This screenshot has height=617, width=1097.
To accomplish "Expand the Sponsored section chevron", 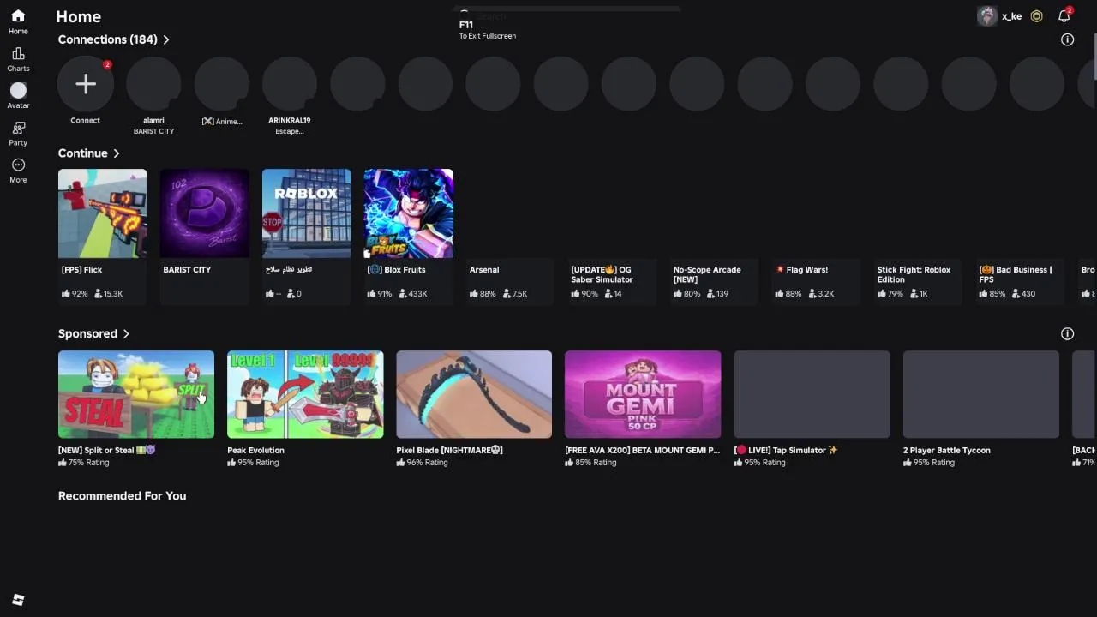I will [x=126, y=333].
